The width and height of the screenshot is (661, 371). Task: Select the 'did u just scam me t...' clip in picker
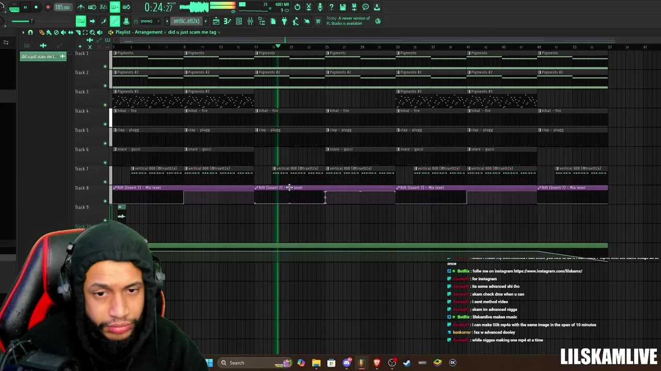(x=43, y=56)
